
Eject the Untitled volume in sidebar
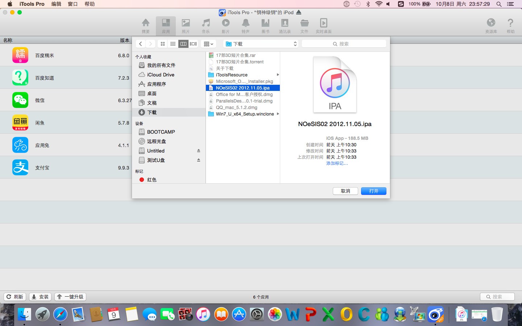point(199,151)
